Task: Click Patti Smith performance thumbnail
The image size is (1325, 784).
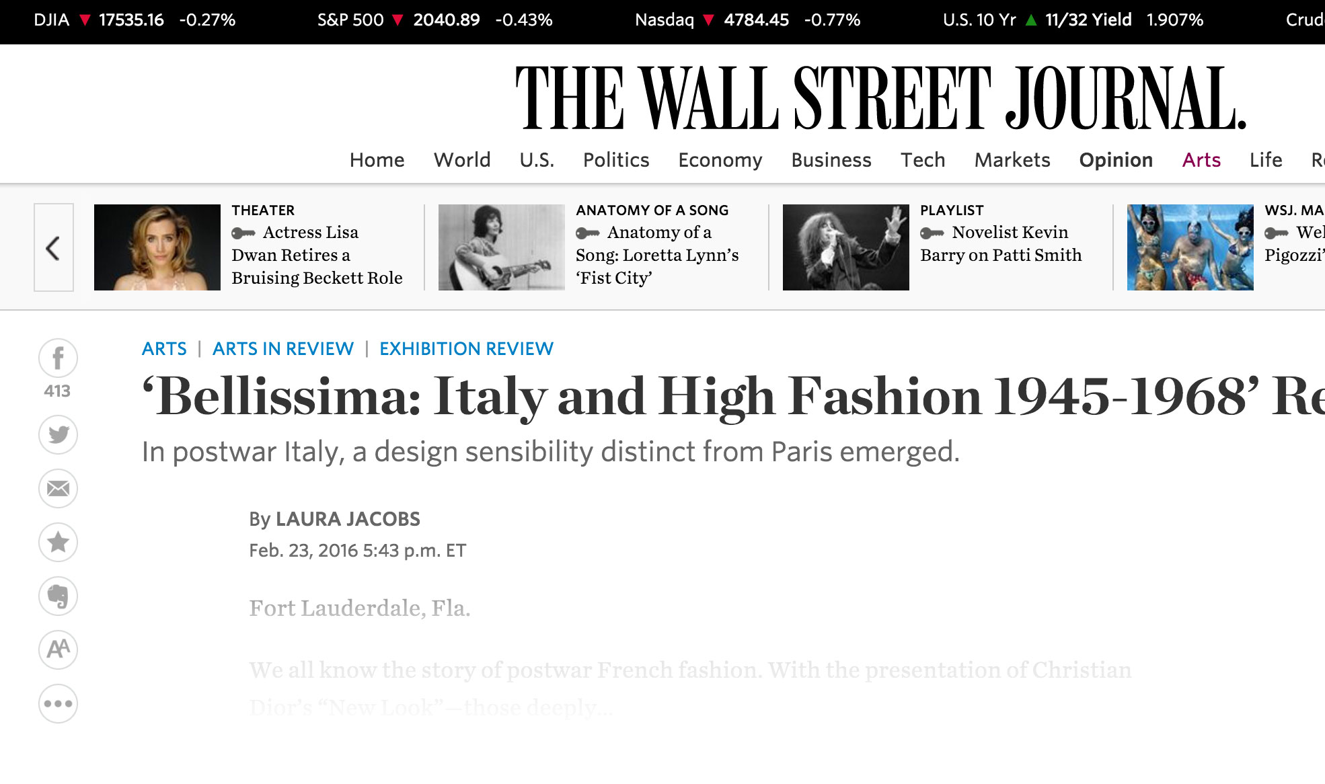Action: pos(846,247)
